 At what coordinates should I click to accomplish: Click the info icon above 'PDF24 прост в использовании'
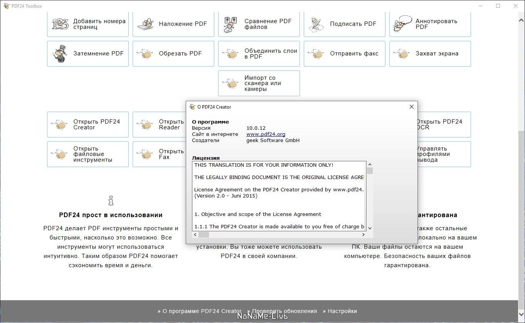click(x=111, y=201)
